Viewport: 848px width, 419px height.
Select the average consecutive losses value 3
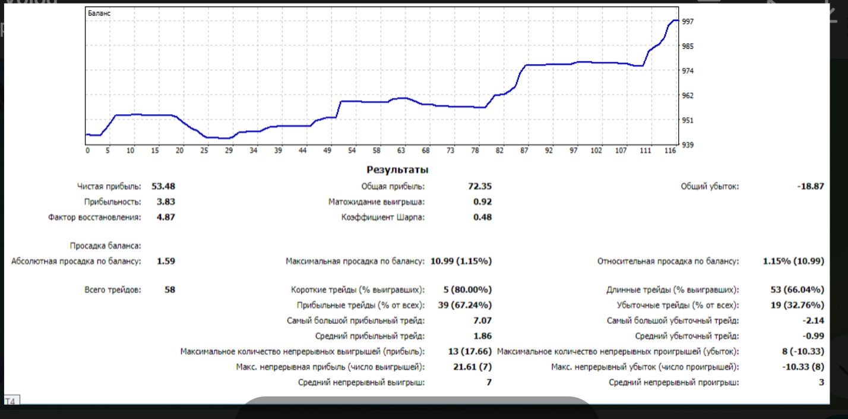coord(822,383)
